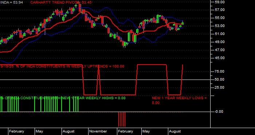Viewport: 255px width, 135px height.
Task: Select the new 1 year weekly highs label
Action: coord(63,98)
